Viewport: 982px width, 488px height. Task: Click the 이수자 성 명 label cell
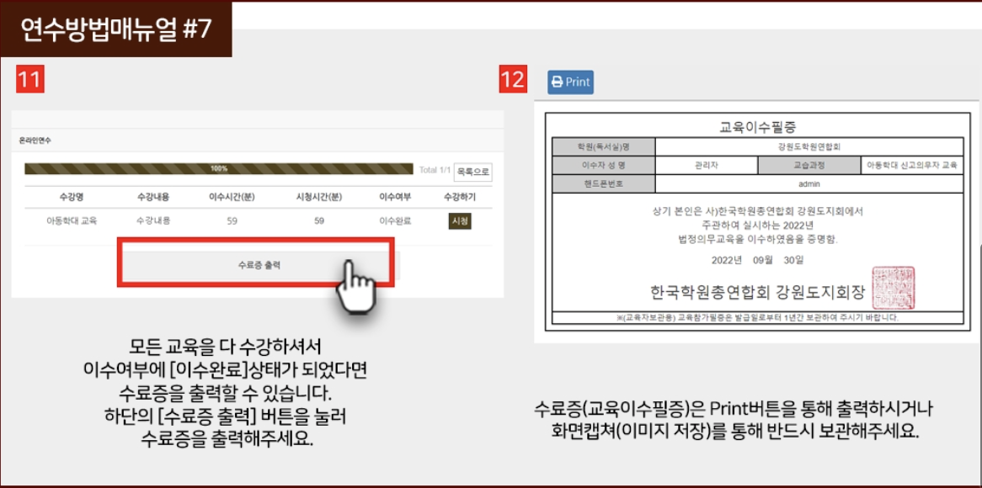604,165
